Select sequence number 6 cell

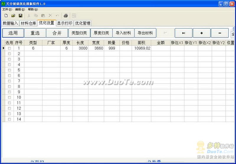(x=19, y=76)
